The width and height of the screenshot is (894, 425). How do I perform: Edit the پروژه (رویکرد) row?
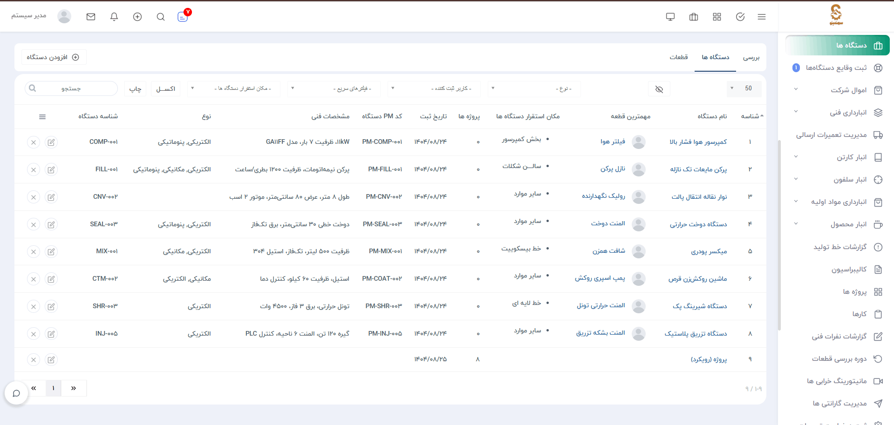pyautogui.click(x=51, y=360)
